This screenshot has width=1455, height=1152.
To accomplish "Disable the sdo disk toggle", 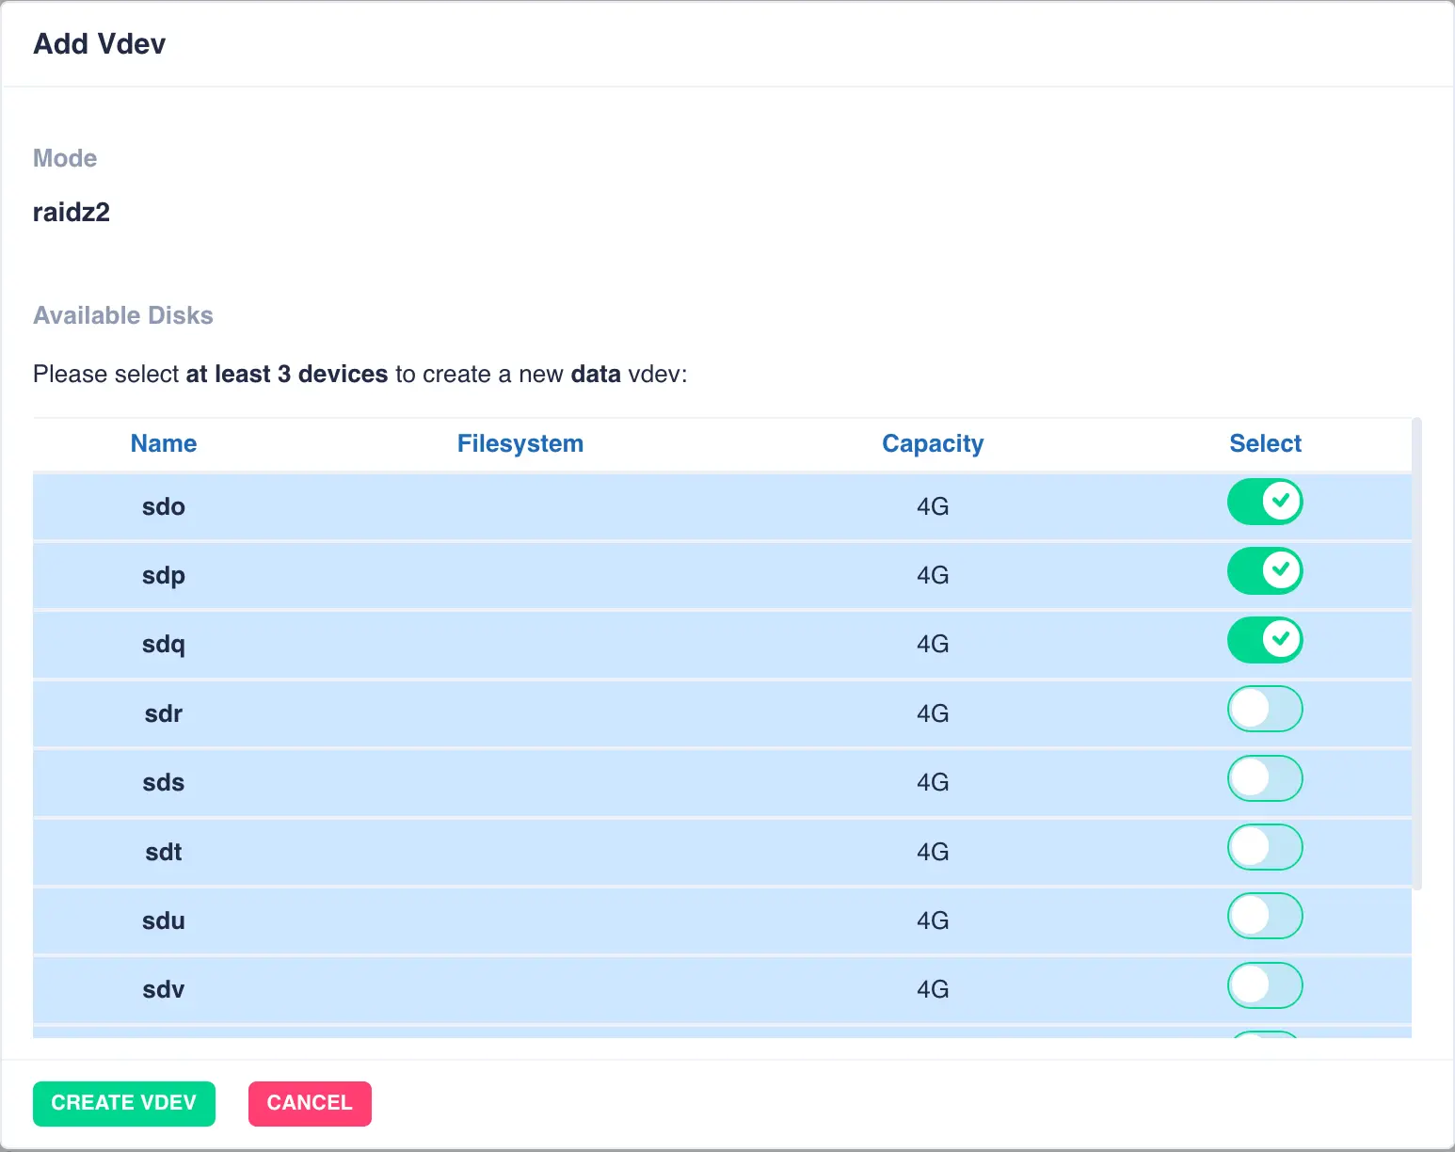I will (x=1264, y=502).
